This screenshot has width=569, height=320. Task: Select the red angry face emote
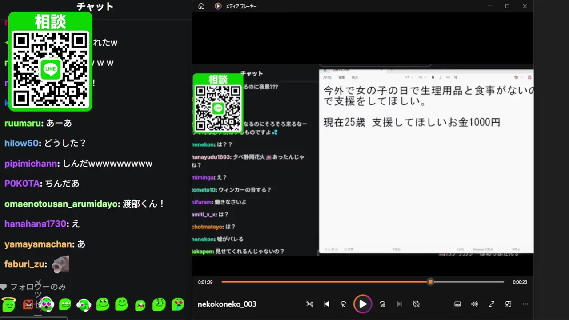point(28,304)
